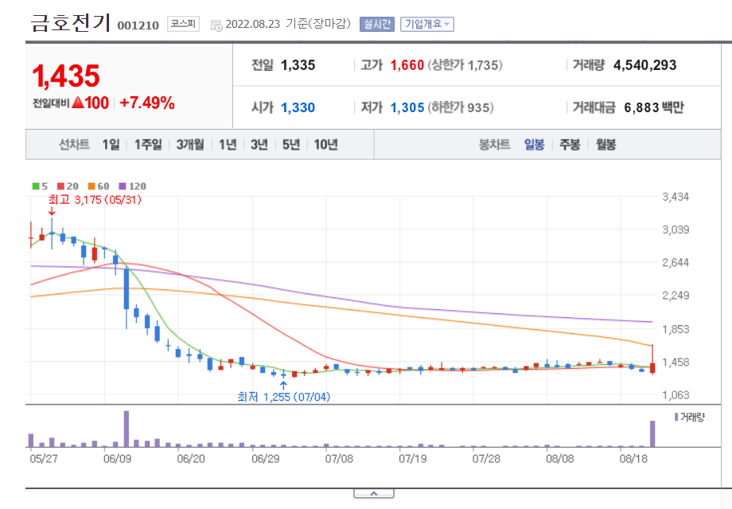Click the 거래량 legend in volume chart
732x509 pixels.
pyautogui.click(x=690, y=417)
